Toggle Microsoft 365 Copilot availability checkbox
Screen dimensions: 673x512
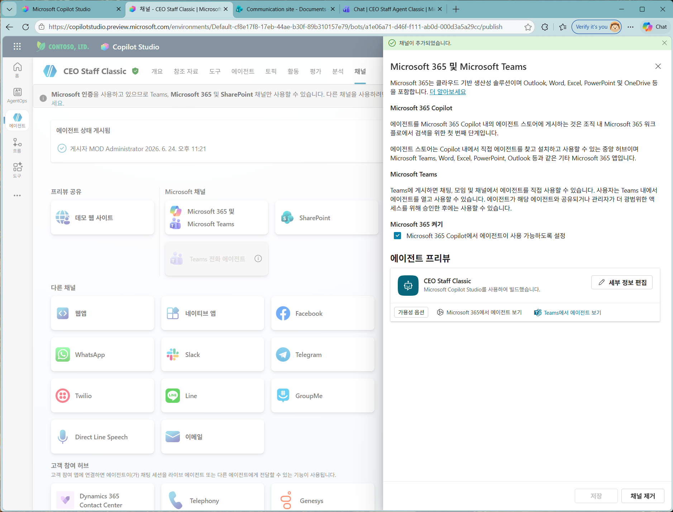[x=397, y=236]
